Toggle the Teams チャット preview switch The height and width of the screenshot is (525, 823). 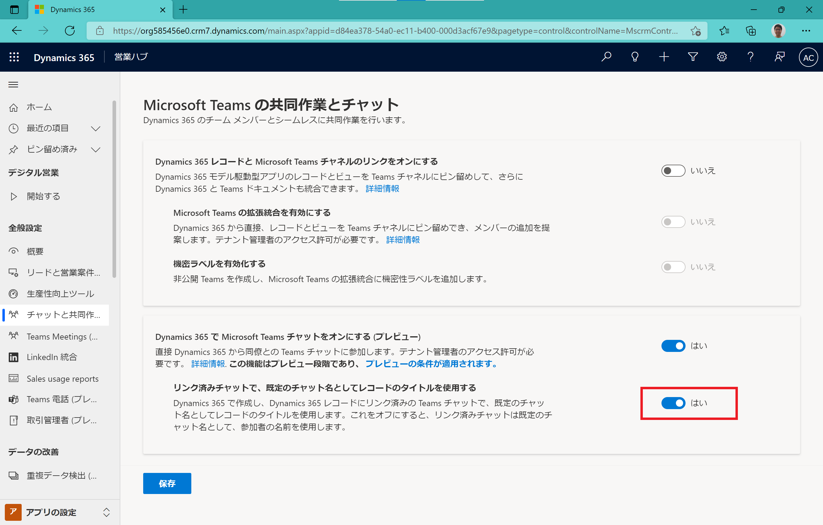[x=673, y=346]
